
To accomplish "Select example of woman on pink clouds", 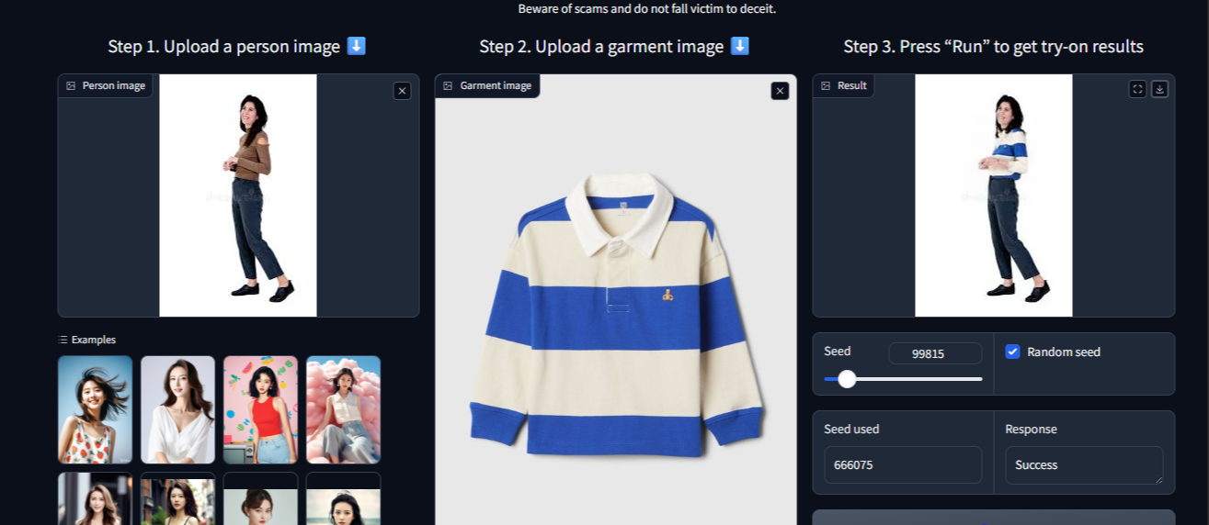I will (344, 409).
